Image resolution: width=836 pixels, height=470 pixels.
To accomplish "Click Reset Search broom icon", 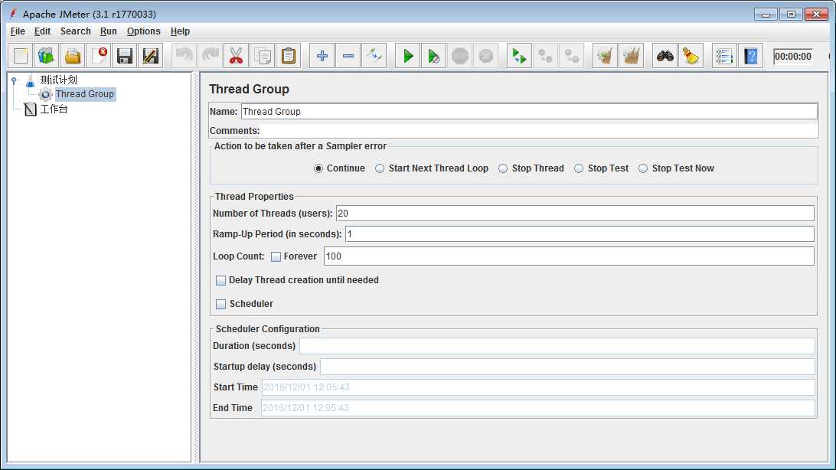I will point(691,56).
